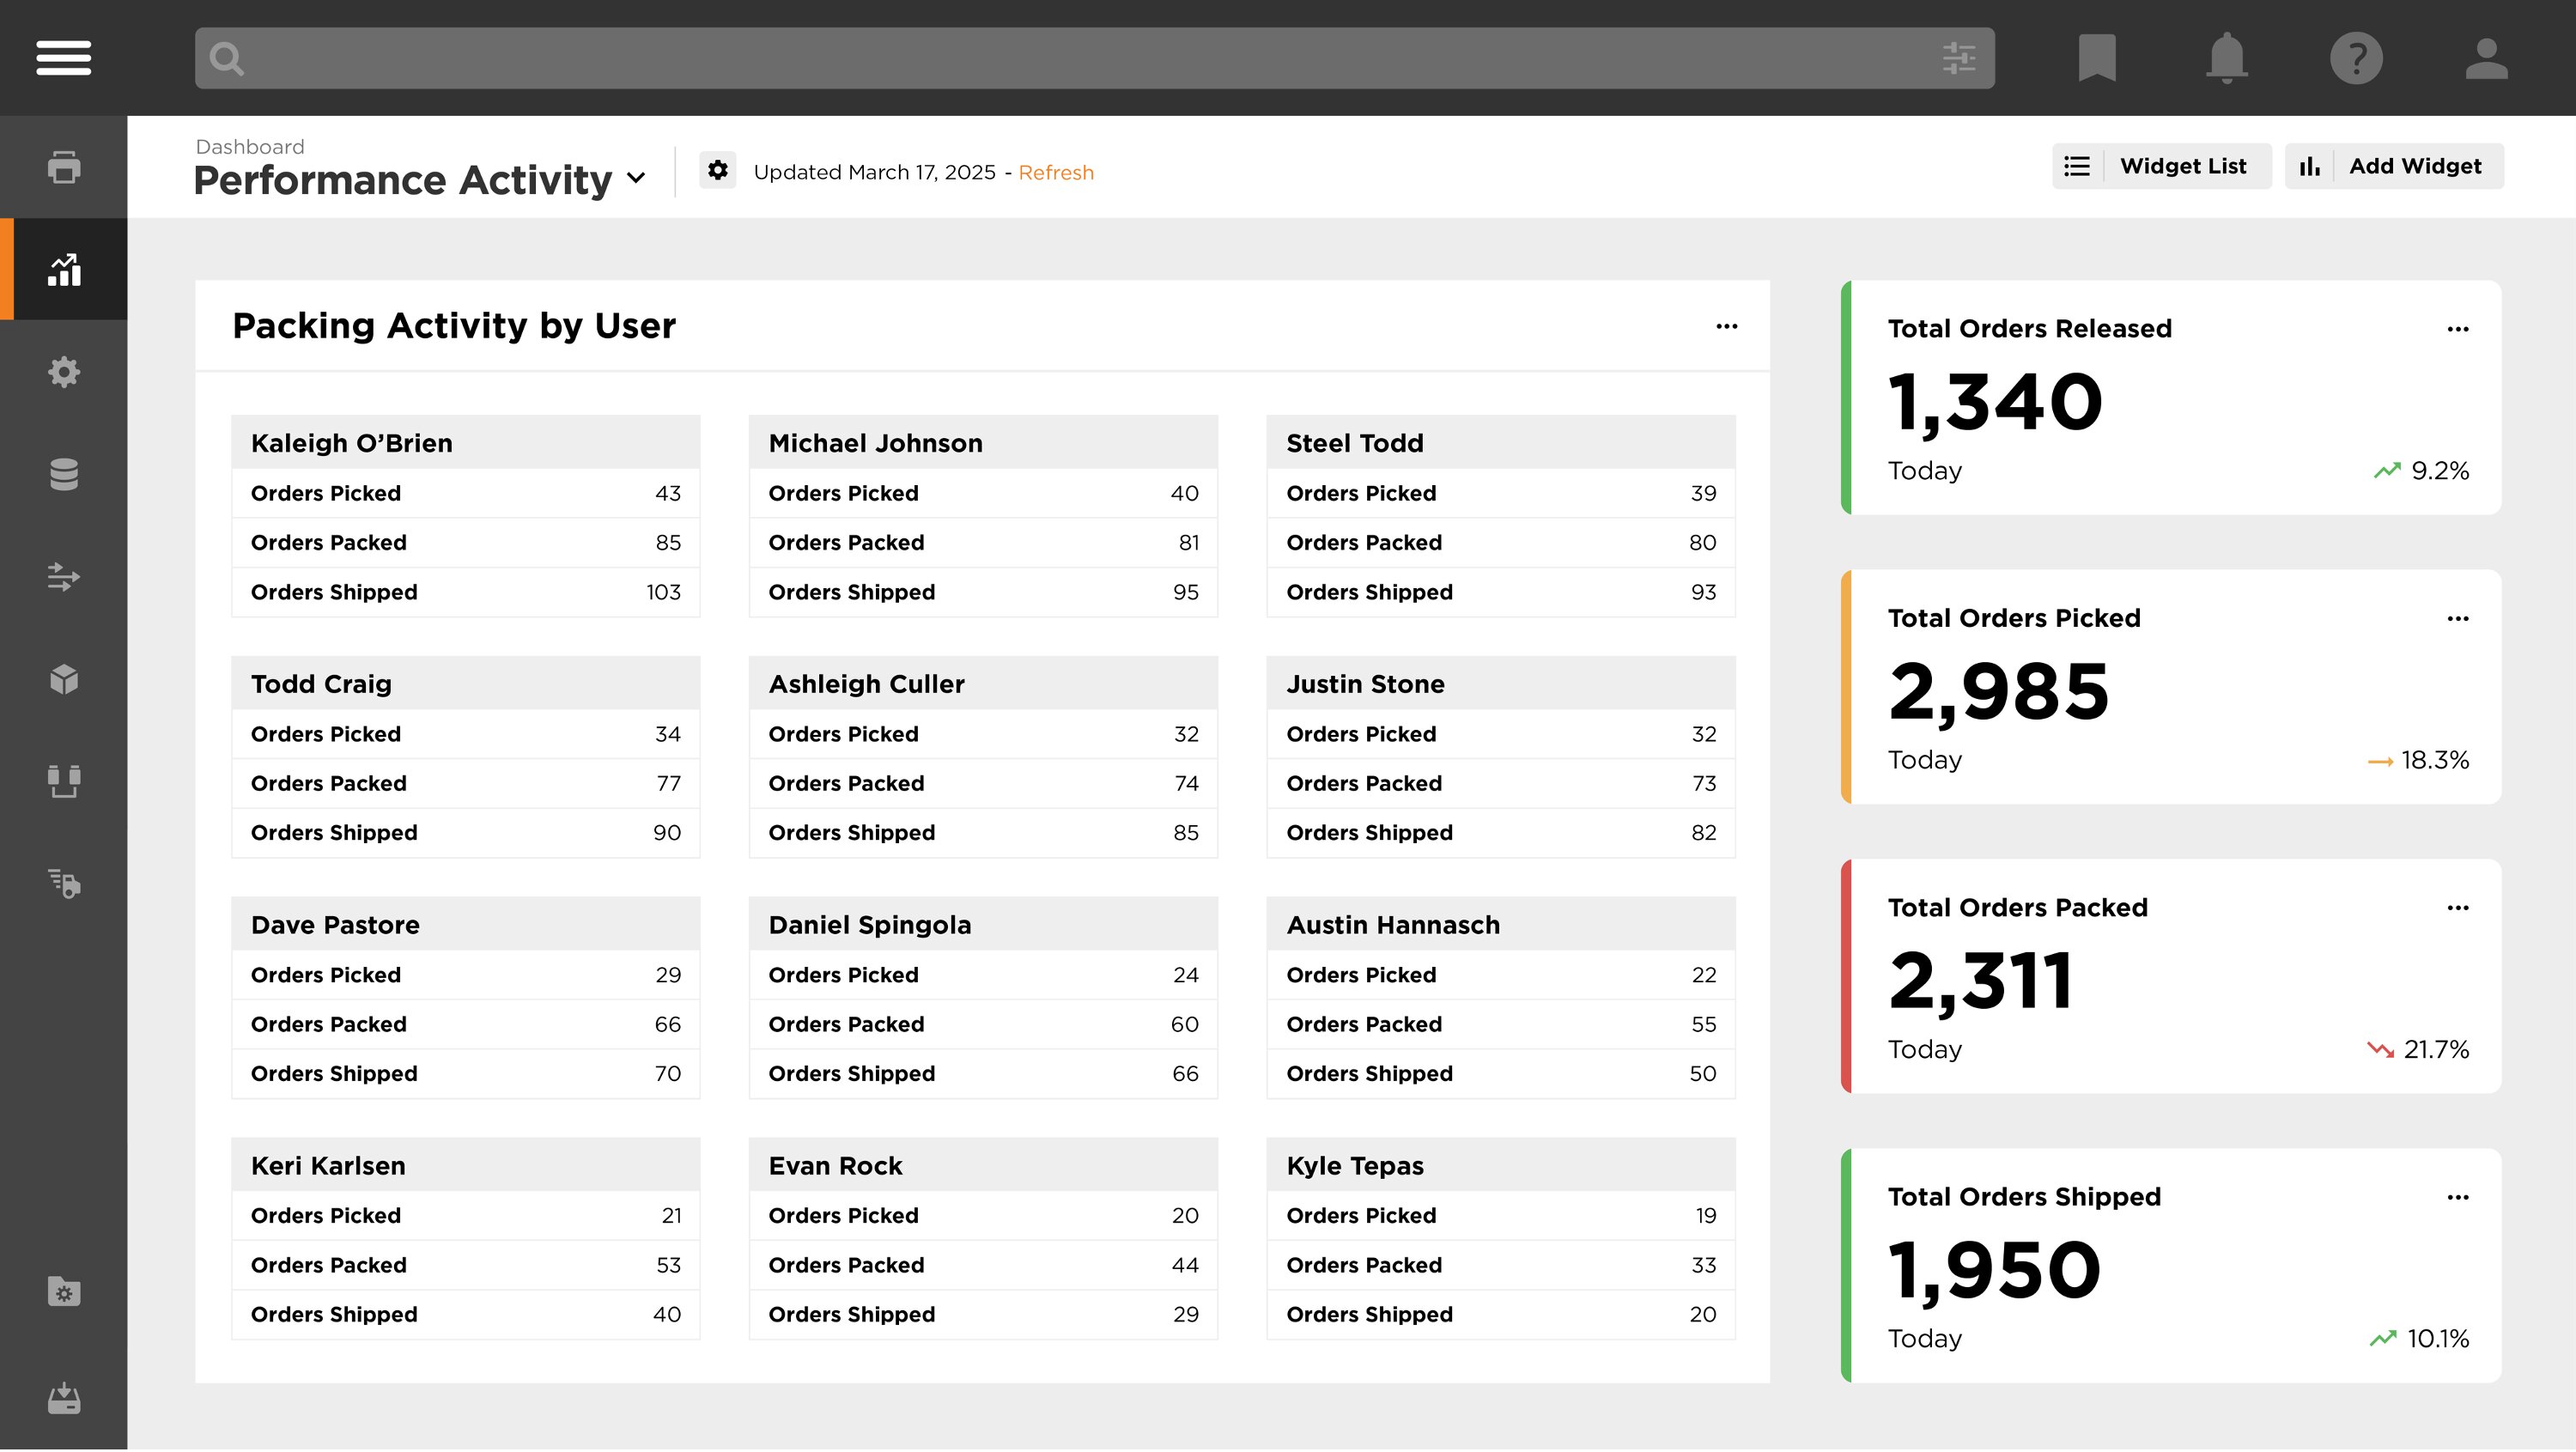This screenshot has height=1452, width=2576.
Task: Open Total Orders Packed widget options
Action: pyautogui.click(x=2457, y=908)
